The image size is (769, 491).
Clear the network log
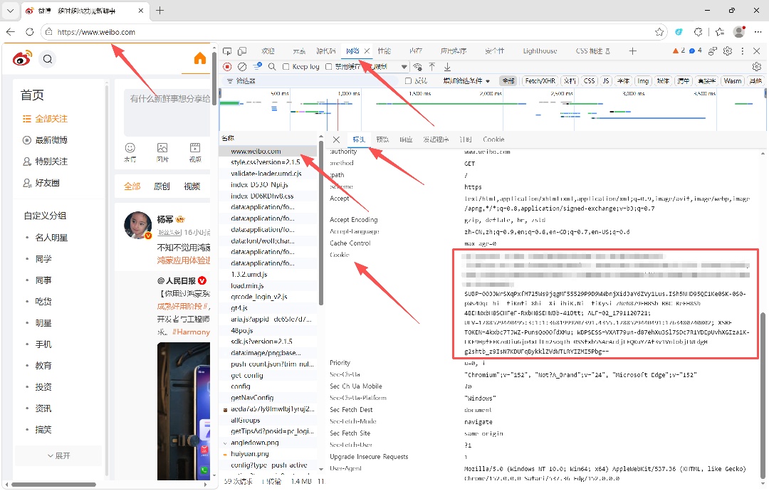click(x=242, y=67)
